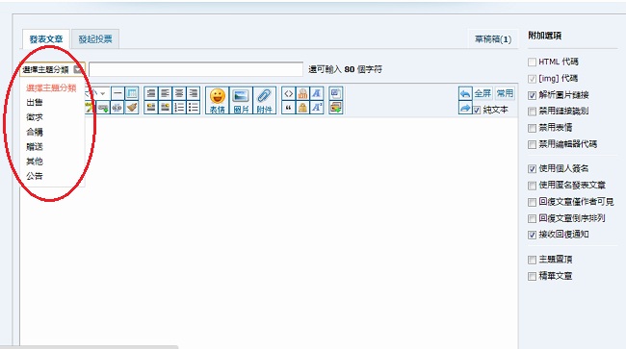This screenshot has height=349, width=626.
Task: Insert a horizontal rule line
Action: (117, 93)
